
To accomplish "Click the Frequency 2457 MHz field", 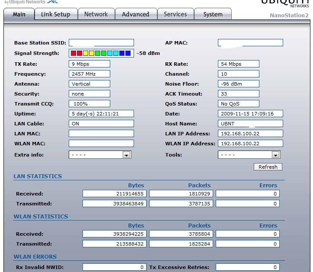I will (89, 74).
